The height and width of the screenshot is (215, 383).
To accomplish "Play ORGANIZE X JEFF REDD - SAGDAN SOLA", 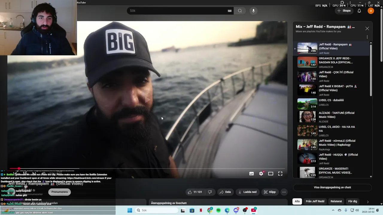I will [x=332, y=62].
